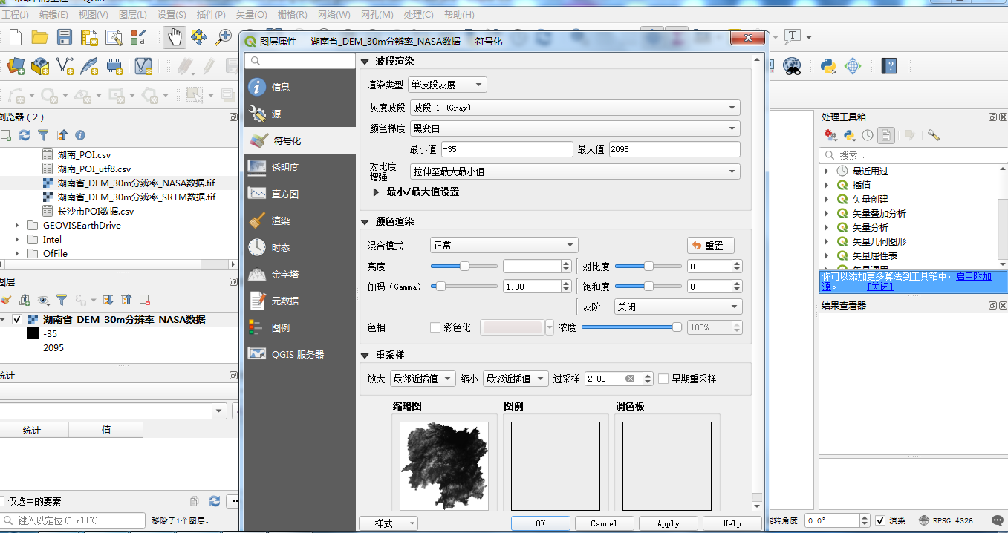This screenshot has width=1008, height=533.
Task: Click the 亮度 brightness slider
Action: (464, 266)
